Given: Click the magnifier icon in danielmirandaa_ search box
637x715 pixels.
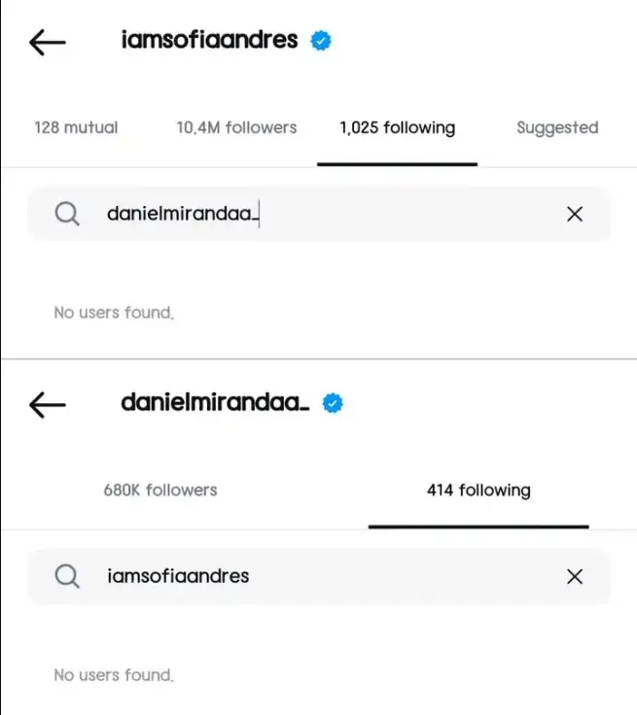Looking at the screenshot, I should pyautogui.click(x=67, y=214).
